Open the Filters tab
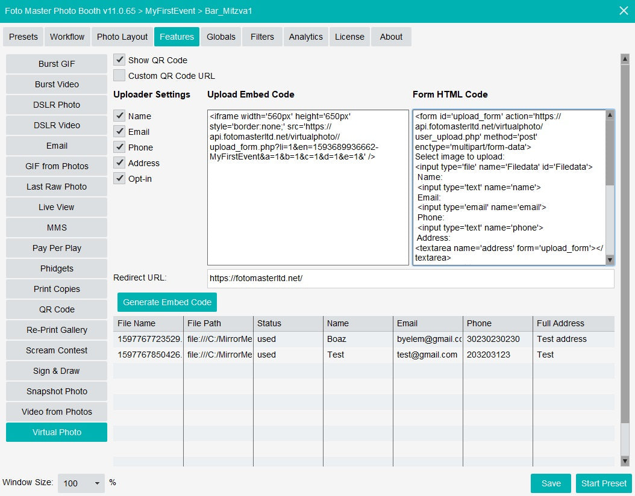This screenshot has width=635, height=496. 262,37
